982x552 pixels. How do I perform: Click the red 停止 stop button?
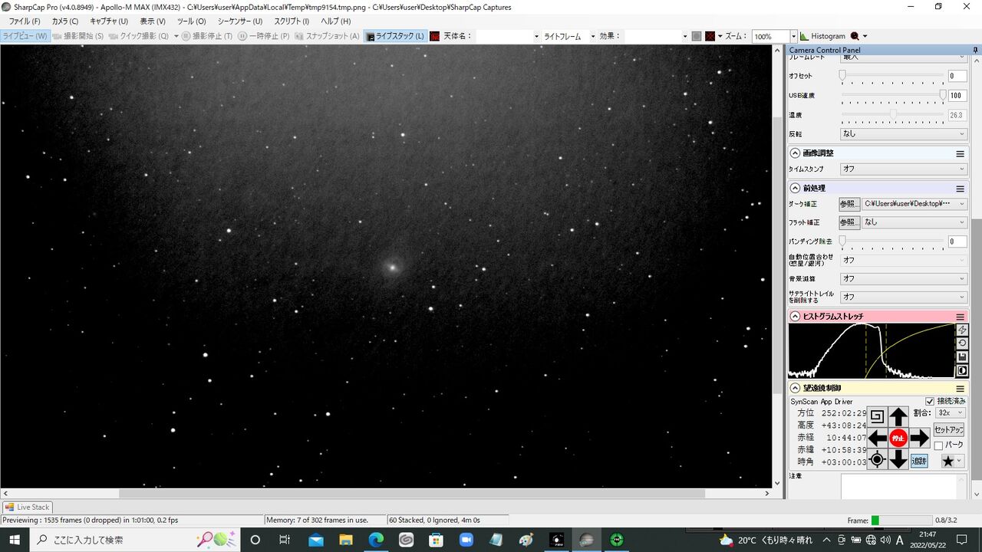pyautogui.click(x=898, y=439)
